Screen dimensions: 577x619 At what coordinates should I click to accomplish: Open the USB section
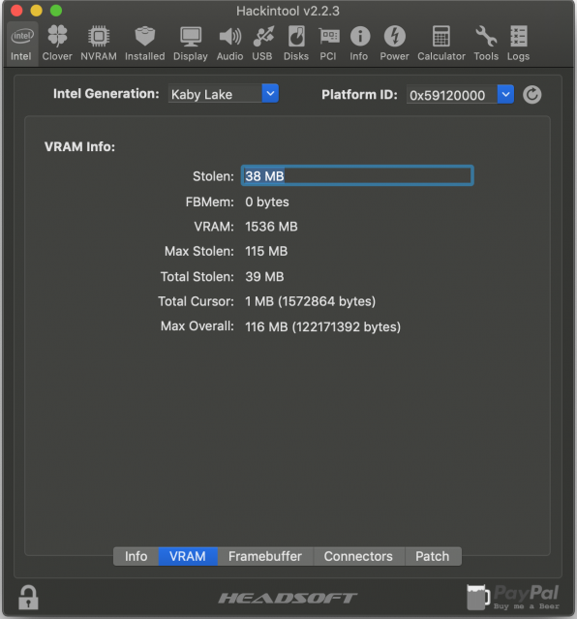point(262,44)
